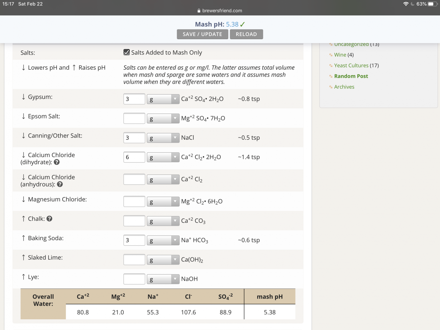The width and height of the screenshot is (440, 330).
Task: Click the Slaked Lime amount field
Action: click(x=134, y=260)
